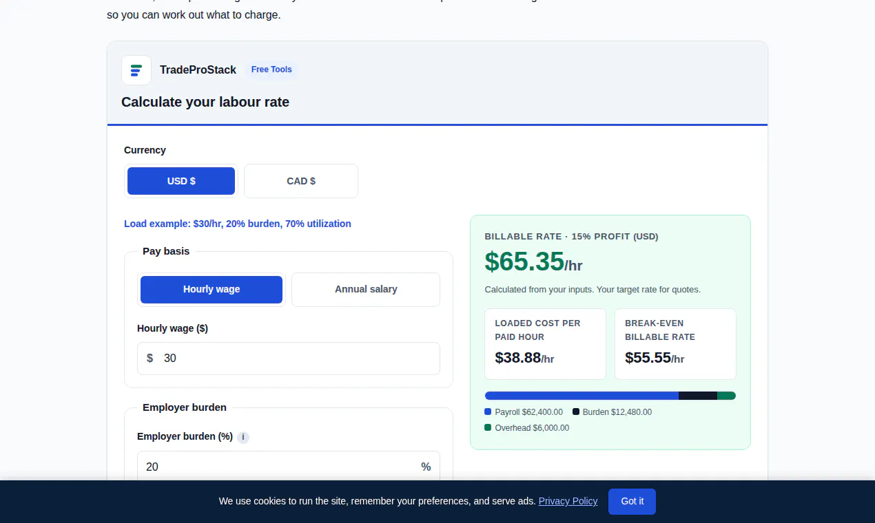Click the Calculate your labour rate heading

[205, 103]
